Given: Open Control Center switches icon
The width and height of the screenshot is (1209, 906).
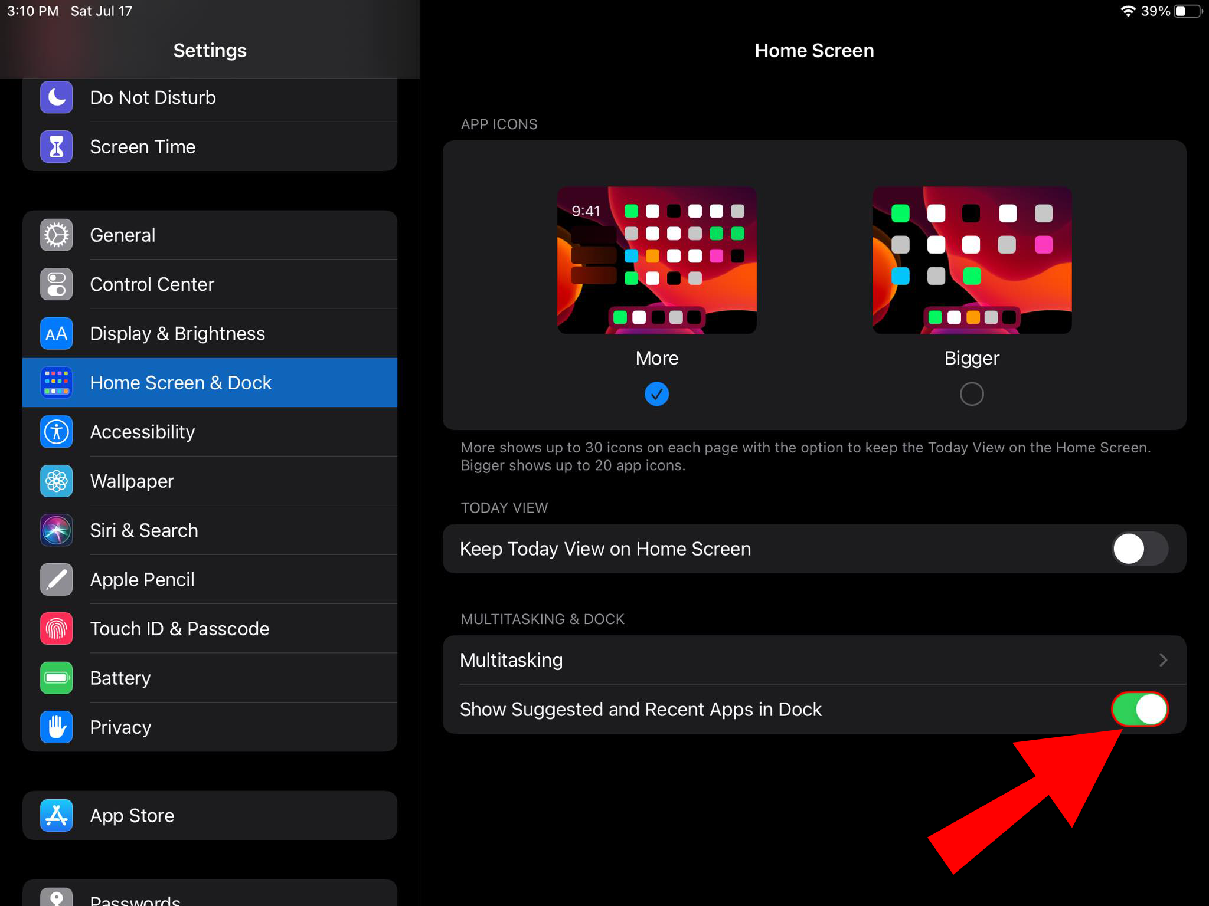Looking at the screenshot, I should pyautogui.click(x=56, y=284).
